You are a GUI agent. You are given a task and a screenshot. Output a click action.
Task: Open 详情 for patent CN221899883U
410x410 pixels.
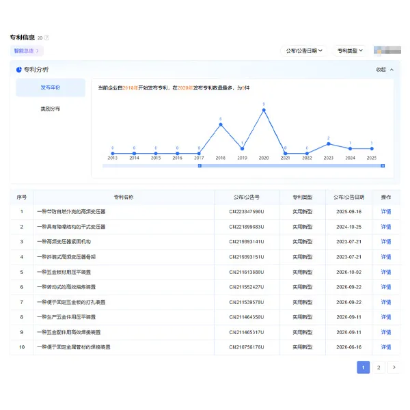(x=386, y=227)
